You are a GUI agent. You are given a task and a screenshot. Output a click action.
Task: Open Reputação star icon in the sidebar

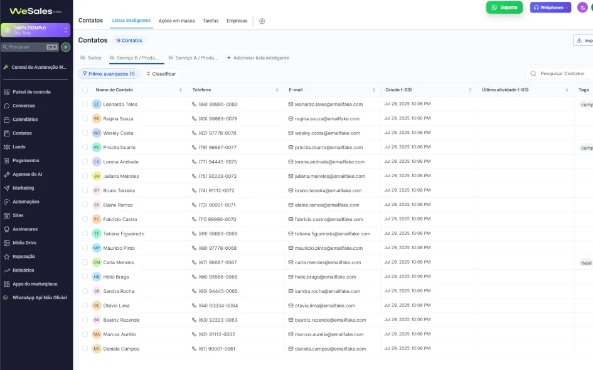[6, 257]
